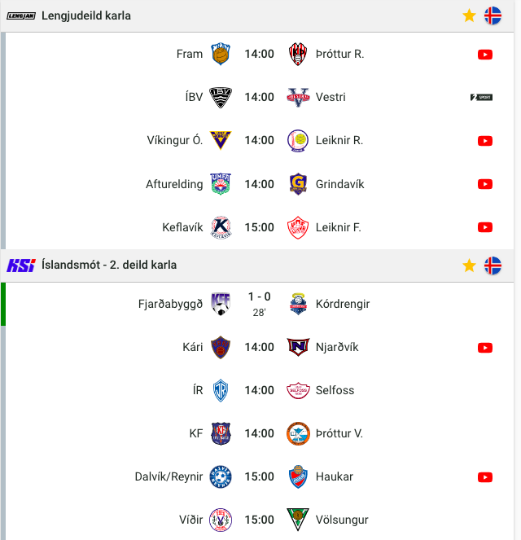Click the KSÍ logo

pos(21,266)
